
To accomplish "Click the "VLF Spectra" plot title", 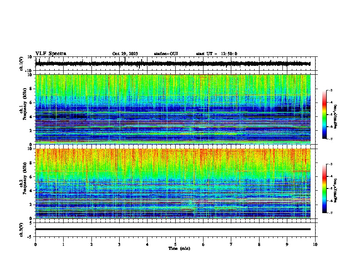I will [x=51, y=54].
